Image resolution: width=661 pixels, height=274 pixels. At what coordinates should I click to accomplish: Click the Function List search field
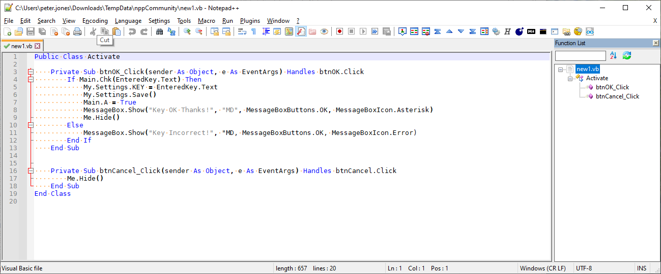click(581, 55)
